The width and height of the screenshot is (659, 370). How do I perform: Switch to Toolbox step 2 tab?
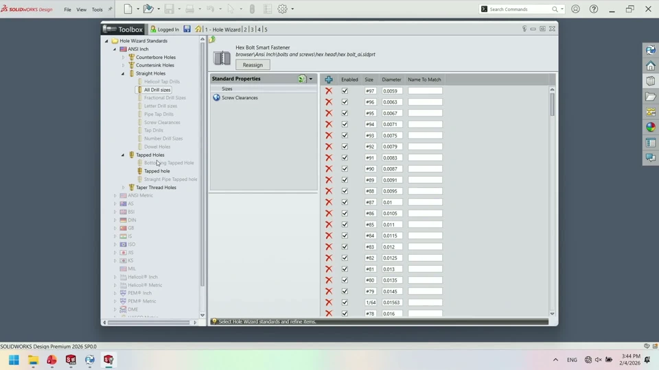point(246,29)
